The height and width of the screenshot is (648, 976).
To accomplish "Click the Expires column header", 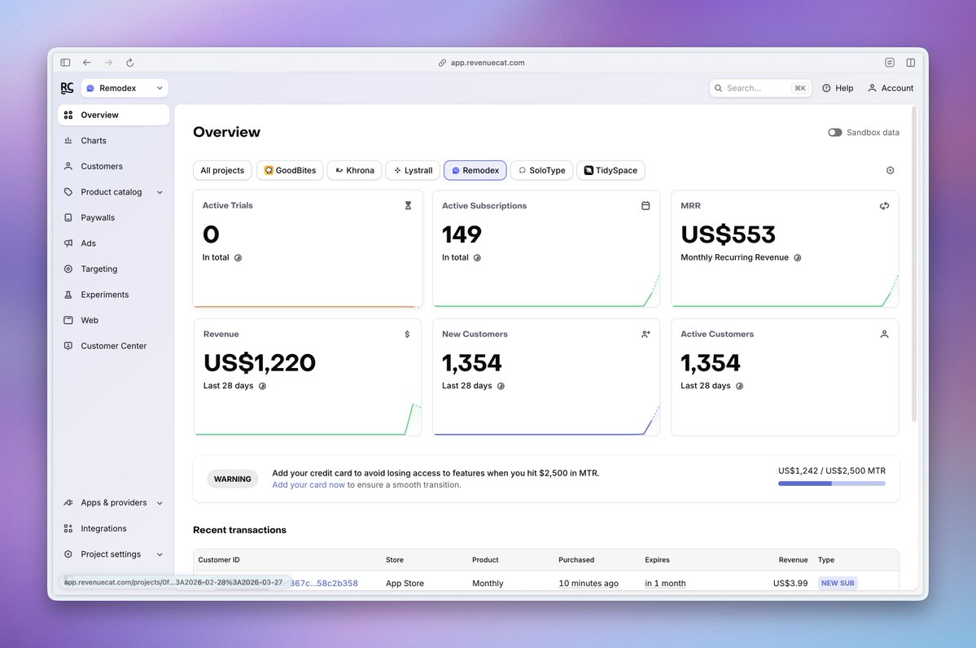I will tap(657, 560).
